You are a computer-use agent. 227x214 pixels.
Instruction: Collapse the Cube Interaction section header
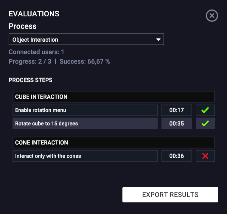(113, 97)
